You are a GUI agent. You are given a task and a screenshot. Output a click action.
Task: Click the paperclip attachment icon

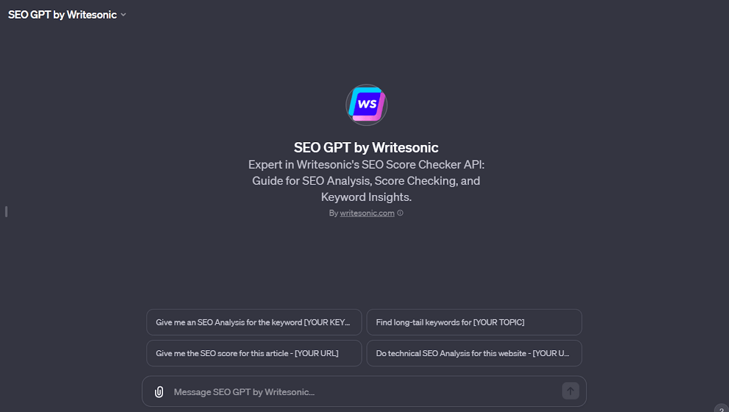pos(158,391)
